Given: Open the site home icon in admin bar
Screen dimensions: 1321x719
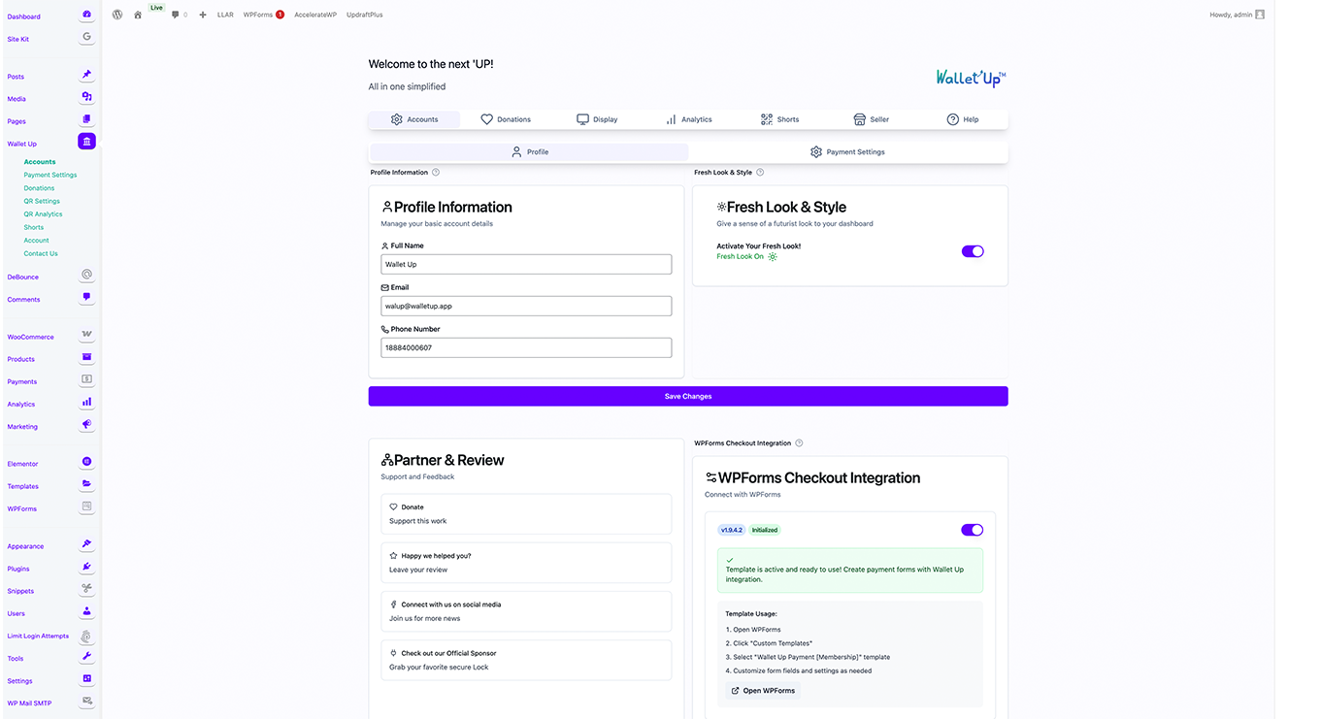Looking at the screenshot, I should tap(138, 15).
